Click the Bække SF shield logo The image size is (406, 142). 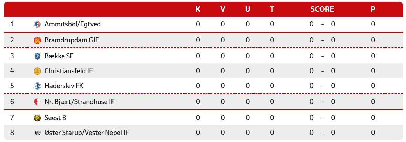click(x=37, y=56)
